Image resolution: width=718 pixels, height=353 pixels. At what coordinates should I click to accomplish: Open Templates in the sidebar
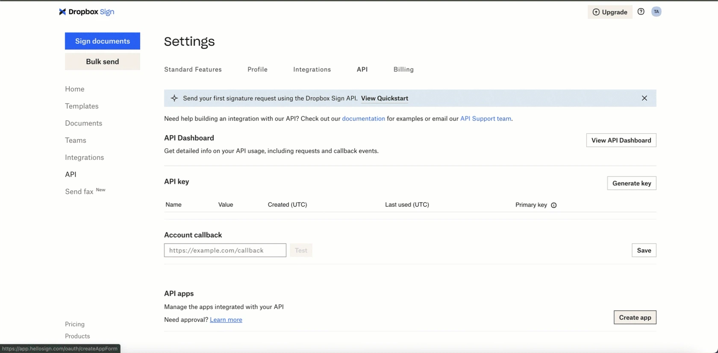[x=82, y=106]
